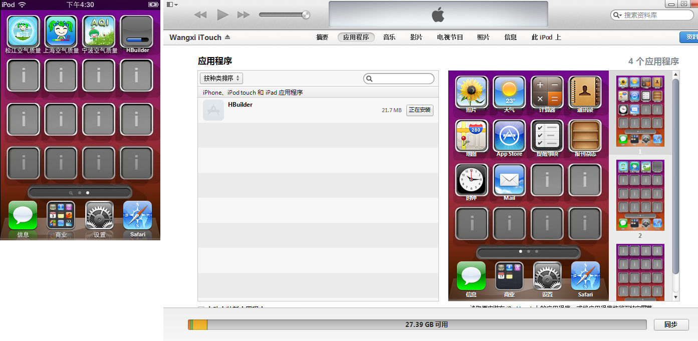
Task: Switch to the 电视节目 tab
Action: point(450,37)
